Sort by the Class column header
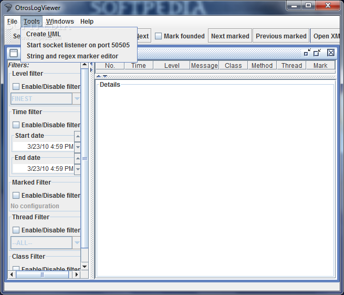The height and width of the screenshot is (295, 344). [x=233, y=65]
